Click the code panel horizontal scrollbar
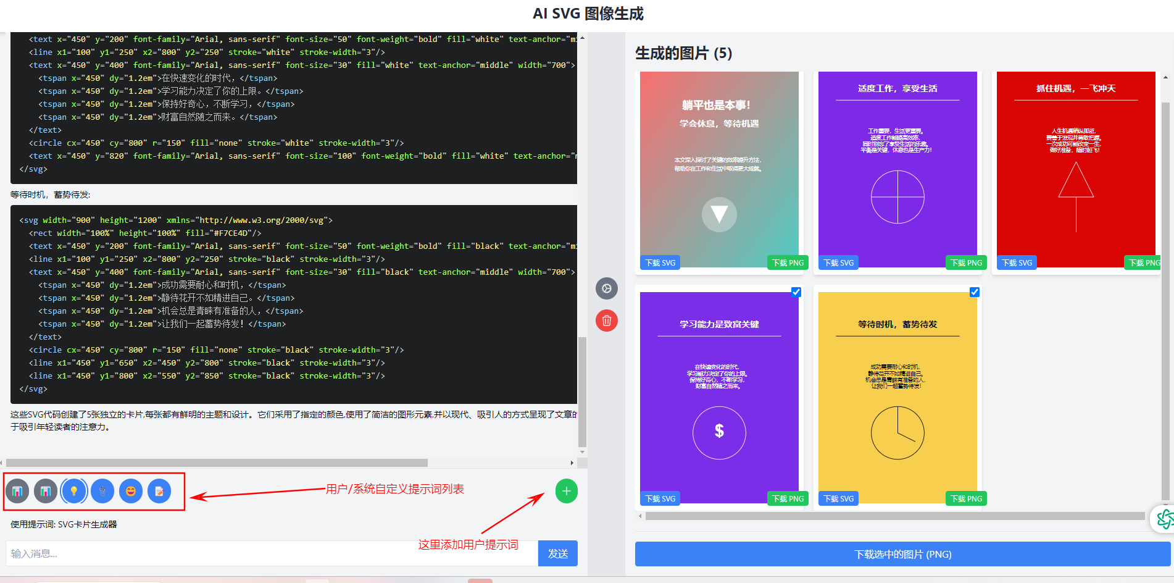The width and height of the screenshot is (1174, 583). click(216, 463)
